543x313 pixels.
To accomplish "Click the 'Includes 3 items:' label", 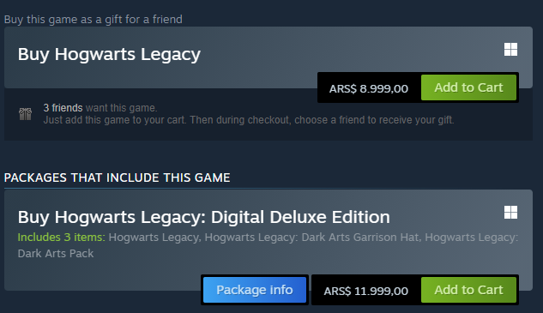I will (x=61, y=238).
